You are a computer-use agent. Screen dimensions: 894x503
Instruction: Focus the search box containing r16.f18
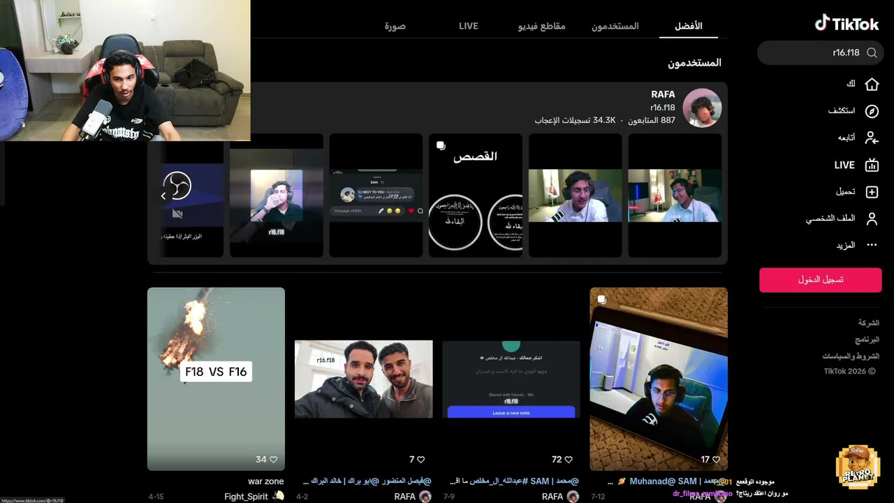point(820,52)
